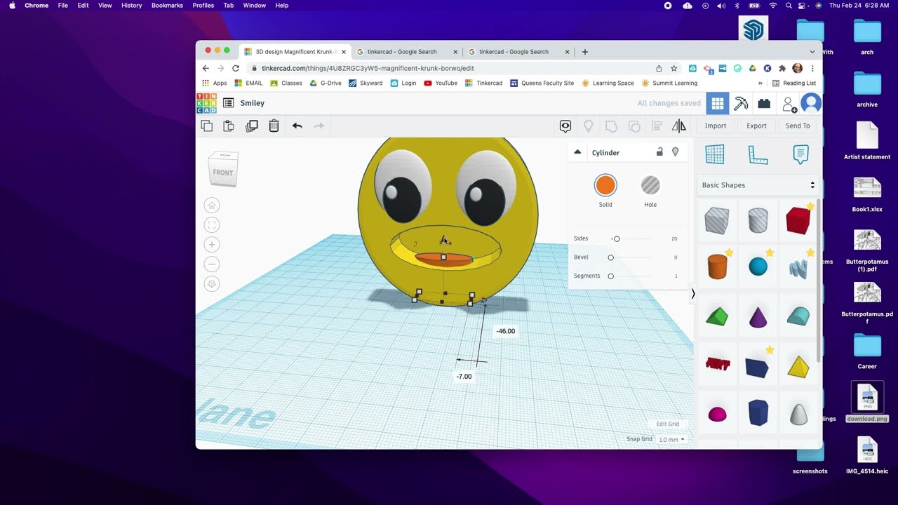
Task: Toggle Cylinder hide lightbulb in inspector
Action: pos(676,152)
